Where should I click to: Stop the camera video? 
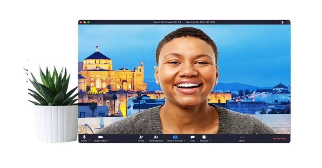coord(101,137)
